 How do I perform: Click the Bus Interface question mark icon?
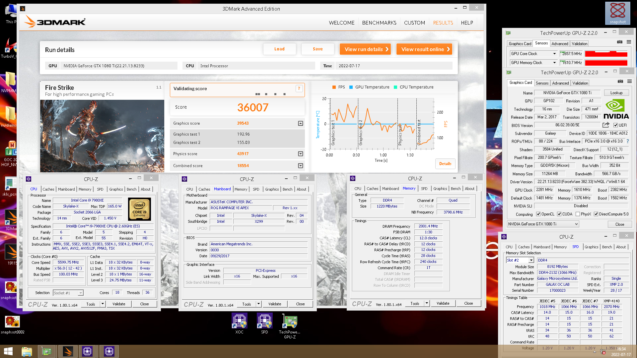pyautogui.click(x=627, y=141)
